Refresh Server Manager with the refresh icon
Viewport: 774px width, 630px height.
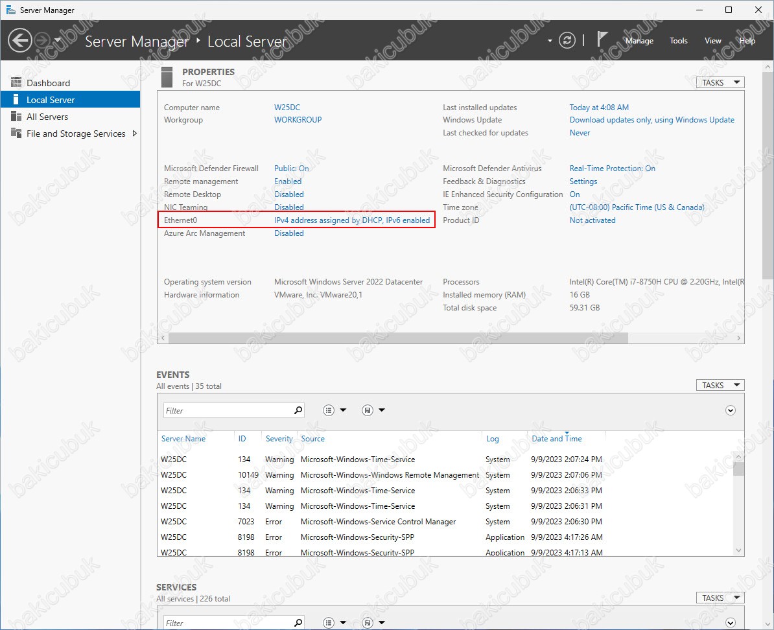[x=567, y=40]
